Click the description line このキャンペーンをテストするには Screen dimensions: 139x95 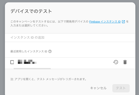(49, 22)
